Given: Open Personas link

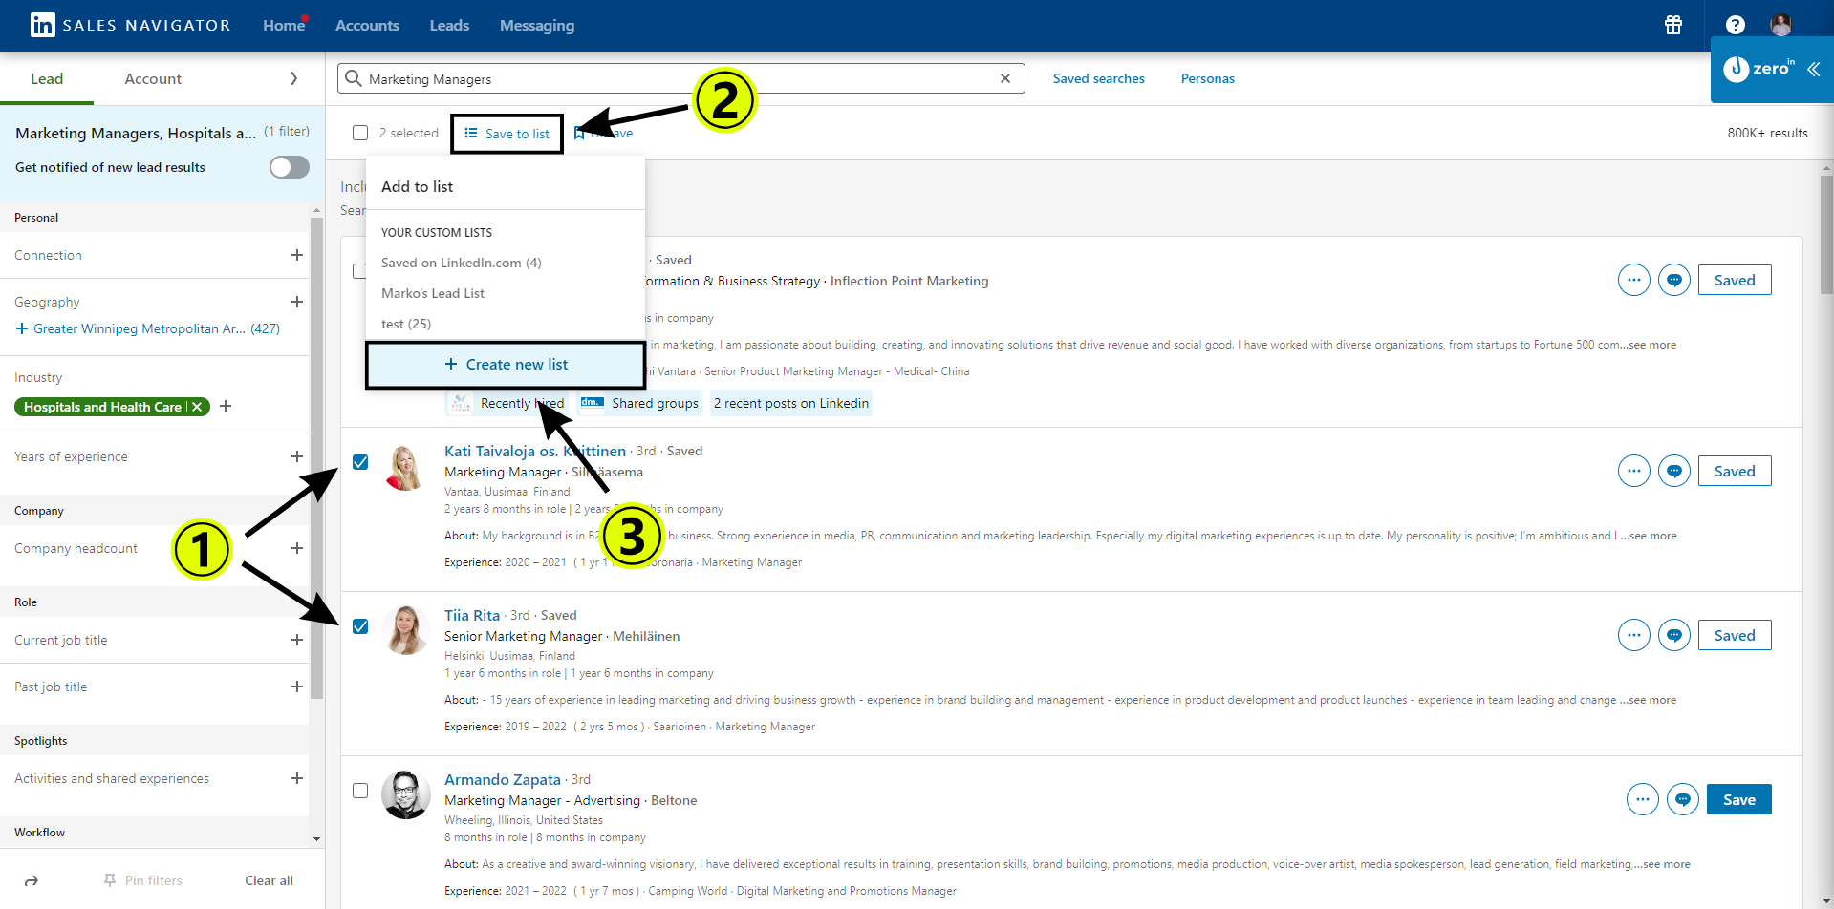Looking at the screenshot, I should click(x=1208, y=78).
